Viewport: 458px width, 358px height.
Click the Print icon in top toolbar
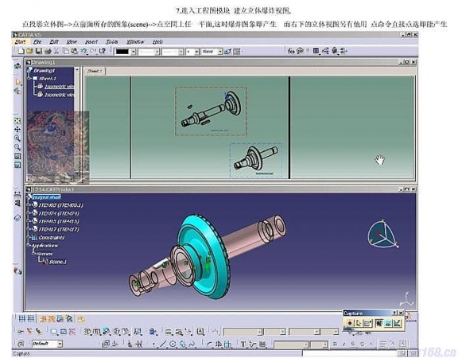tap(48, 51)
